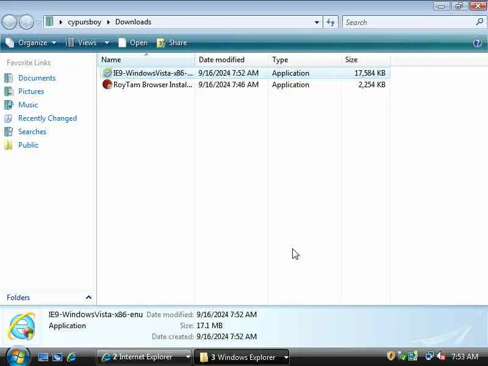This screenshot has width=488, height=366.
Task: Launch Internet Explorer from quick launch
Action: point(72,357)
